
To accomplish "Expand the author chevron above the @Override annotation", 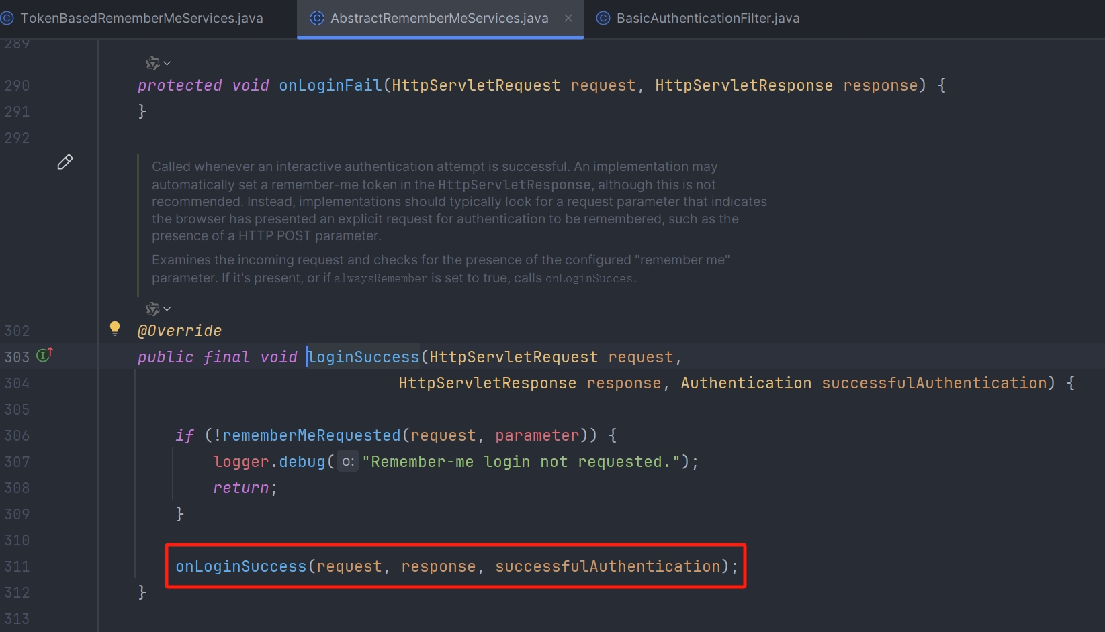I will click(x=167, y=309).
